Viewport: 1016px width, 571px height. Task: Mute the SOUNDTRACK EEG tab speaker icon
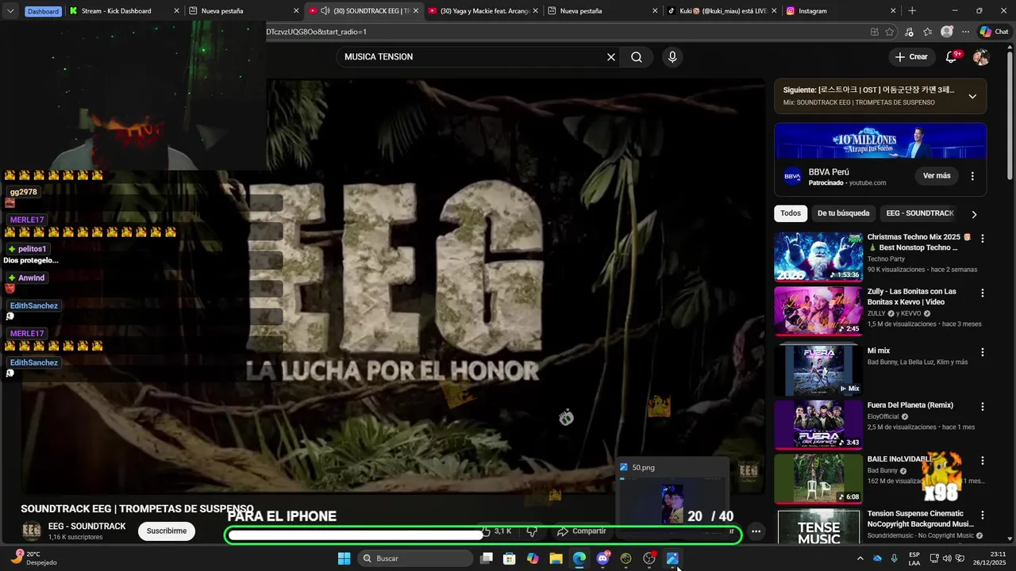[x=325, y=11]
